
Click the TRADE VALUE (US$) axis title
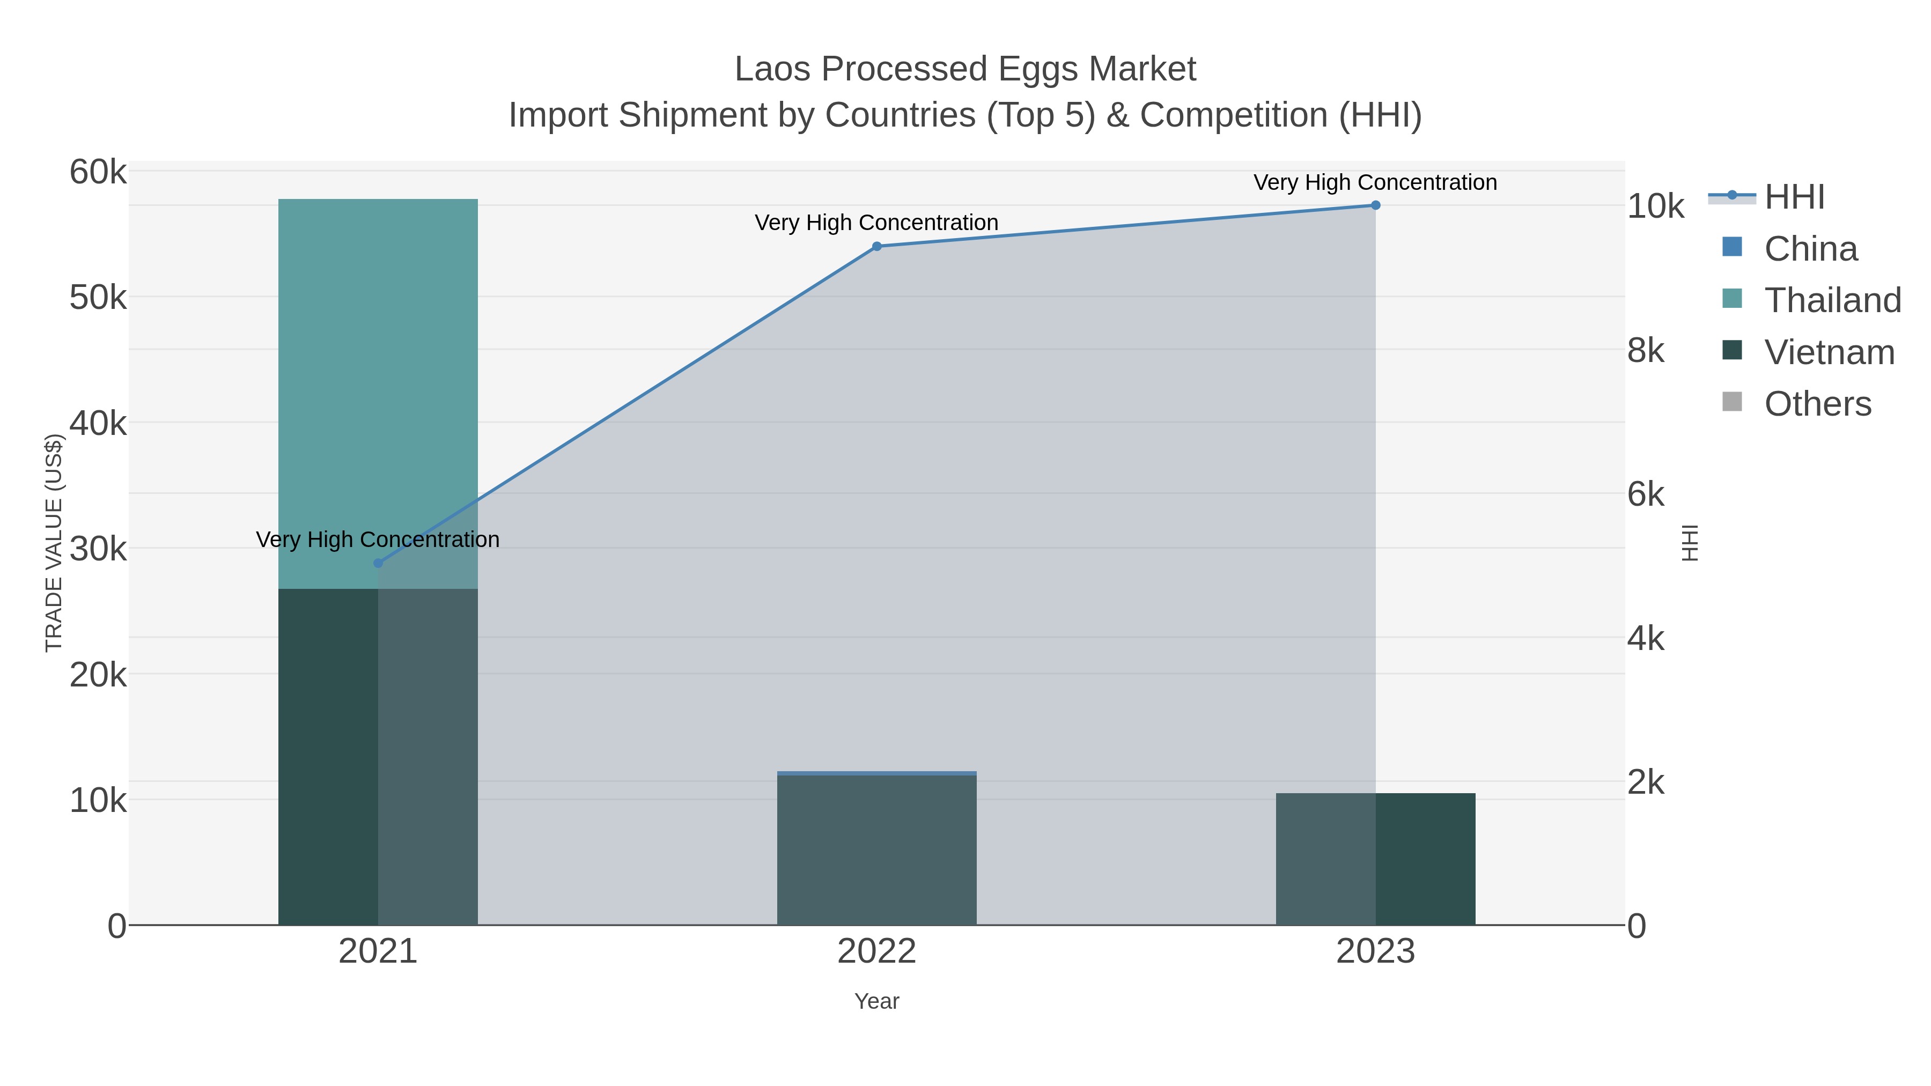(54, 543)
